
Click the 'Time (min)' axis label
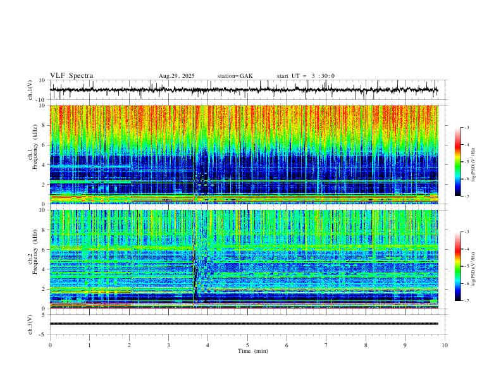(x=253, y=351)
